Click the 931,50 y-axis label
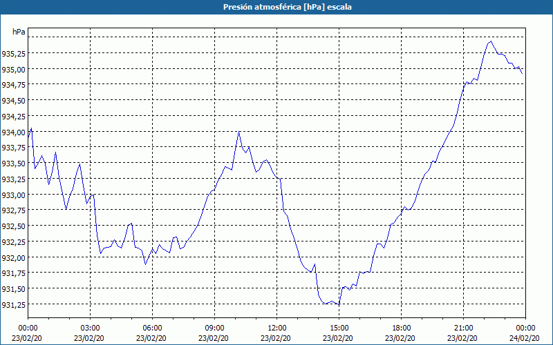The height and width of the screenshot is (345, 553). [x=13, y=289]
